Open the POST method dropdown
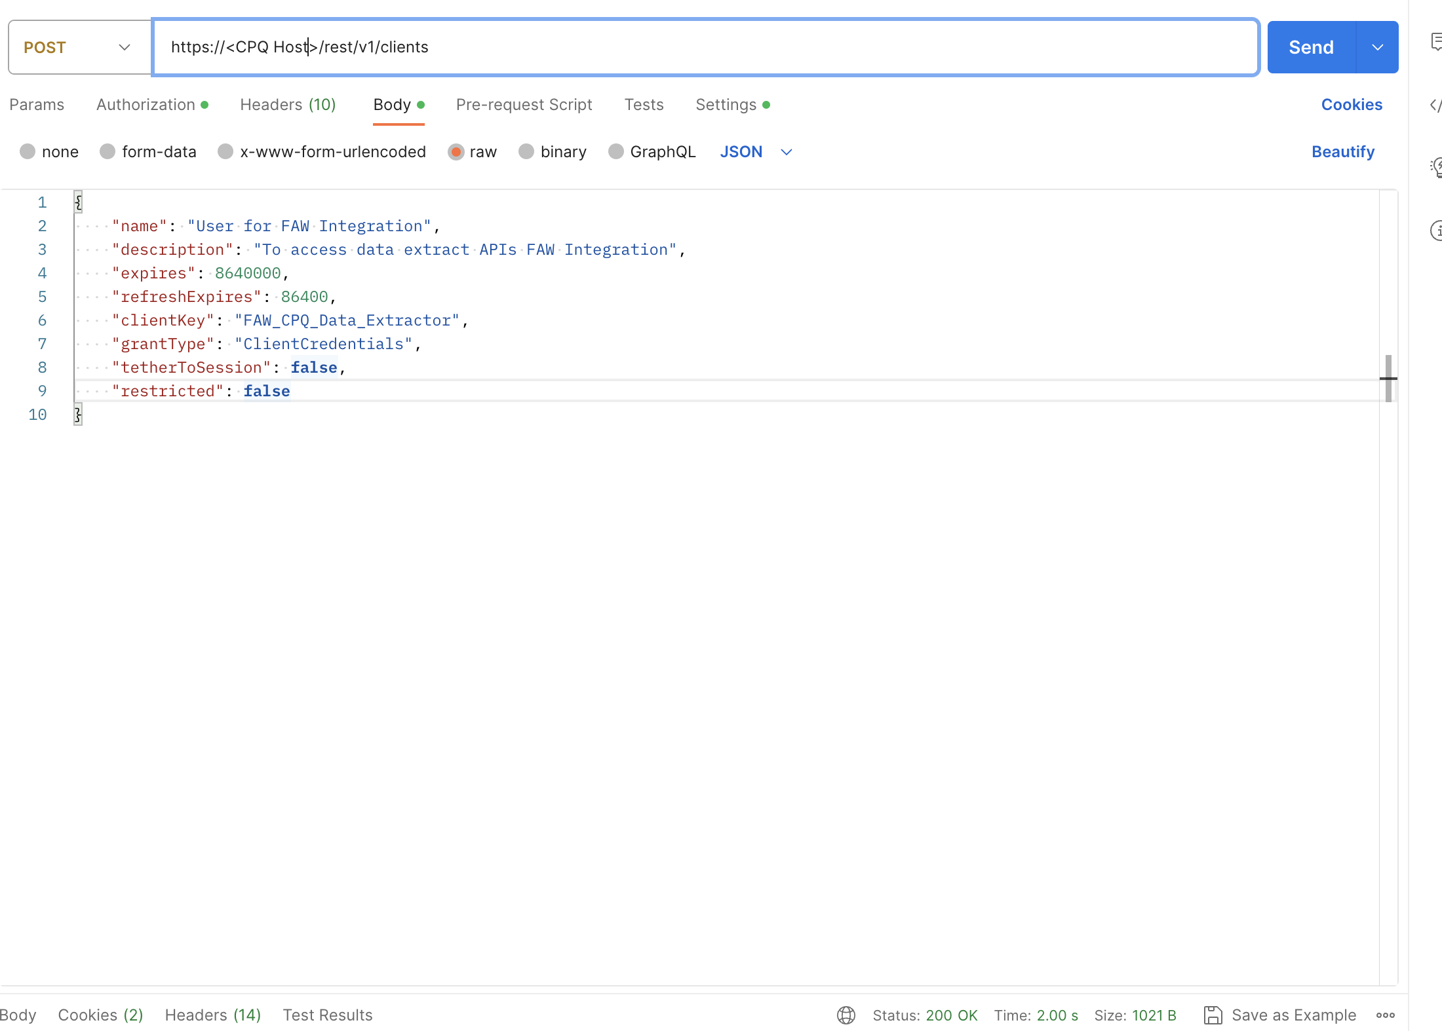Viewport: 1442px width, 1031px height. tap(79, 47)
